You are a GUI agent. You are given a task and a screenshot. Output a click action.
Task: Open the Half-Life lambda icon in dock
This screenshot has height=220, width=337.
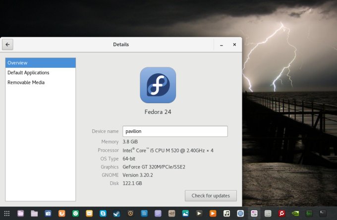click(x=130, y=214)
